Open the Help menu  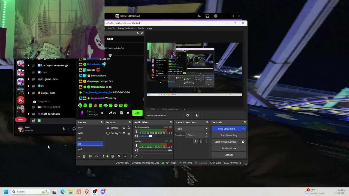(149, 28)
